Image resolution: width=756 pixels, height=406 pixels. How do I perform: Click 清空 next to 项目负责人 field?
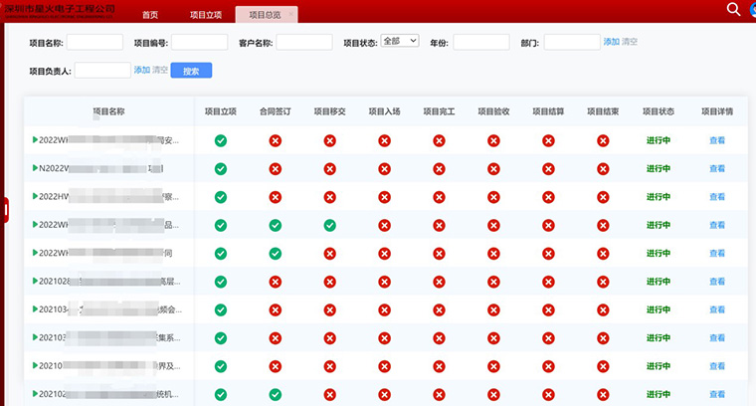click(x=160, y=70)
